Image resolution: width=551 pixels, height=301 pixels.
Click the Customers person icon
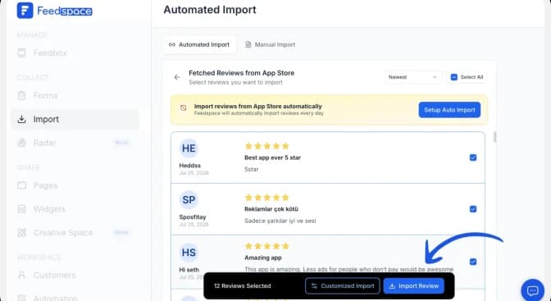point(22,275)
